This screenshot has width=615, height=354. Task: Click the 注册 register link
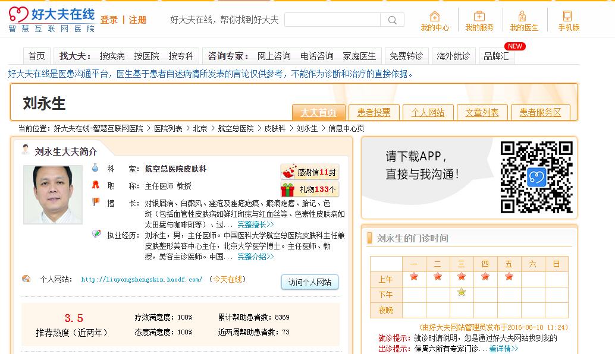(x=137, y=20)
